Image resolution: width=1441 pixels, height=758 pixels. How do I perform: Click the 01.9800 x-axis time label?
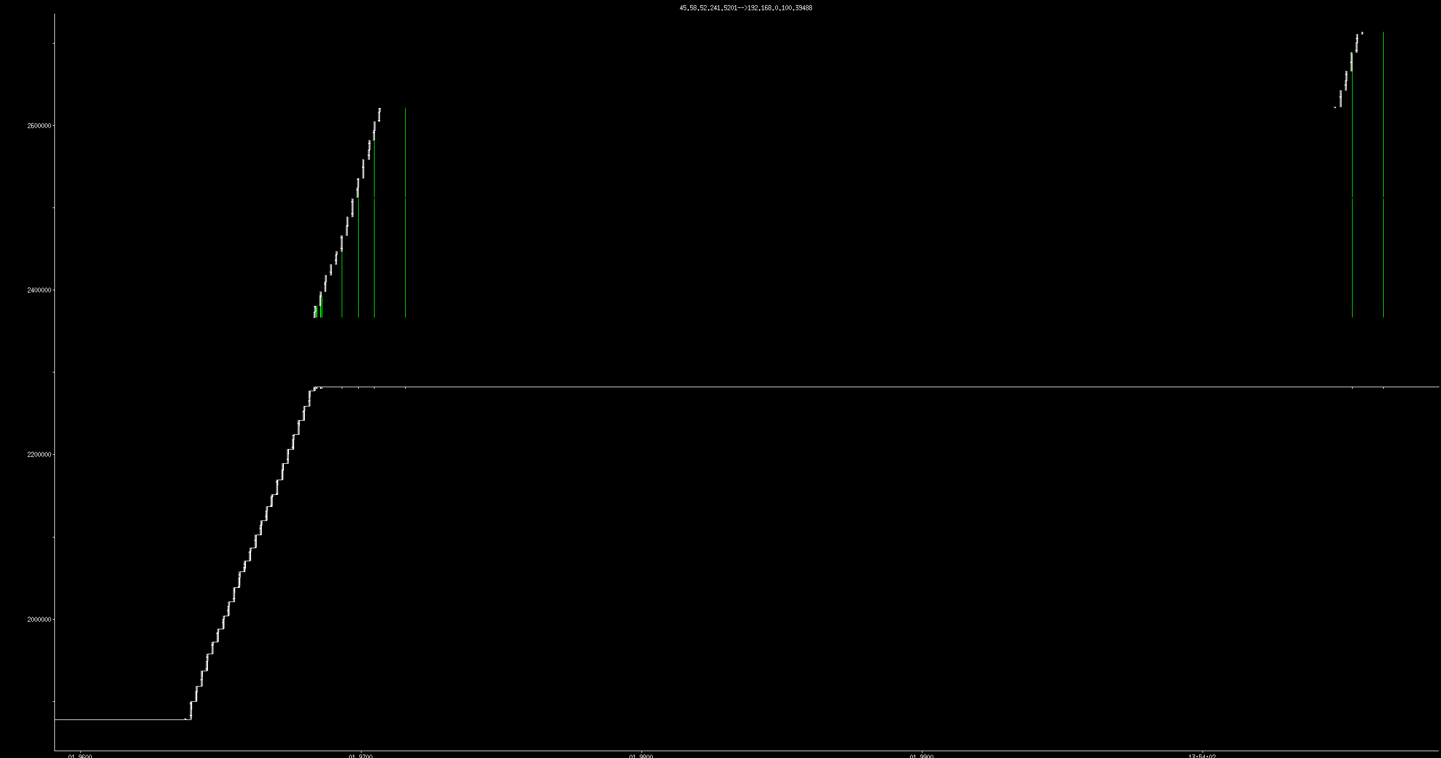[x=641, y=756]
